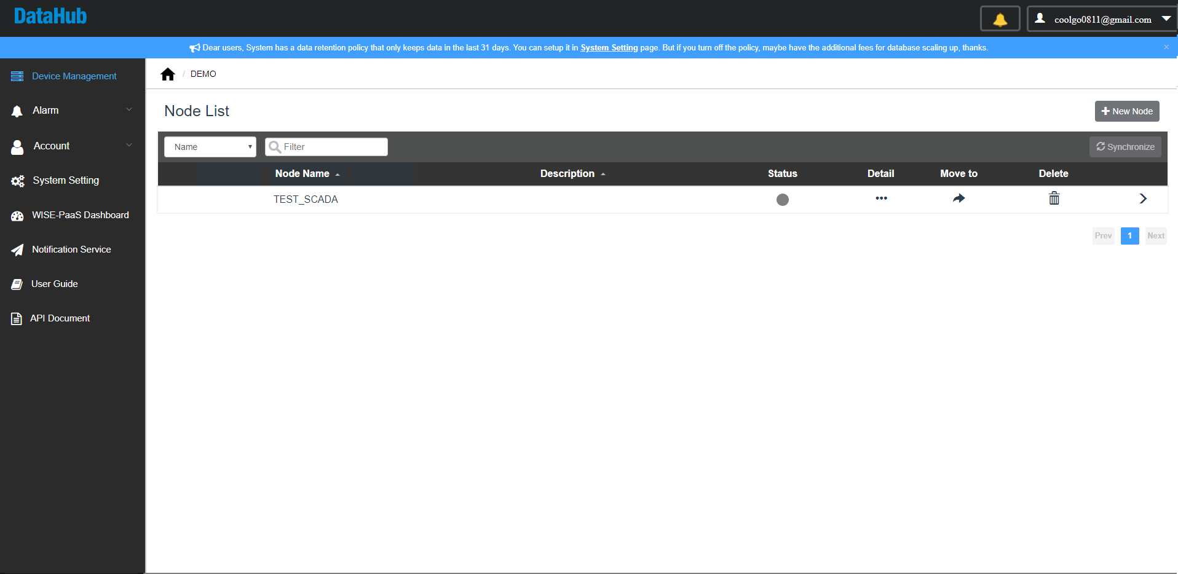Expand the Account sidebar menu

click(73, 146)
